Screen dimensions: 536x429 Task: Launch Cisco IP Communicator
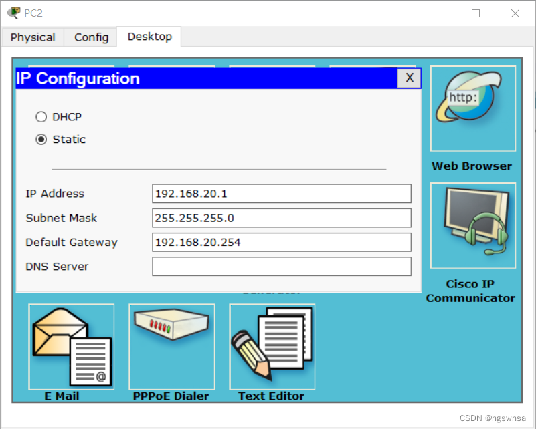point(472,226)
